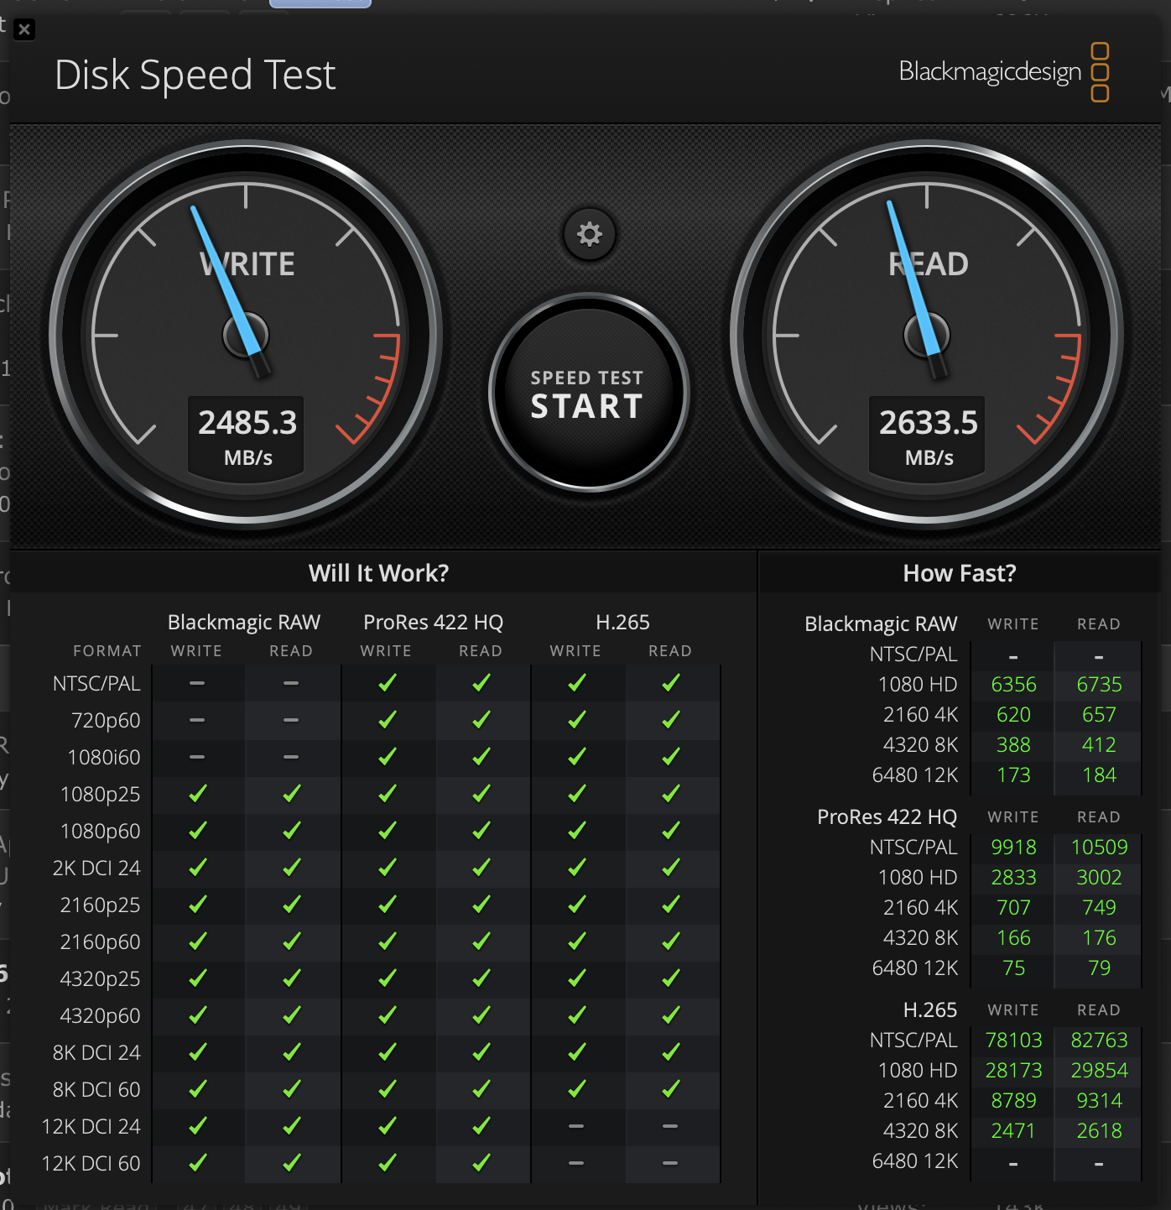Click H.265 2160 4K read value 9314
Viewport: 1171px width, 1210px height.
[x=1100, y=1101]
